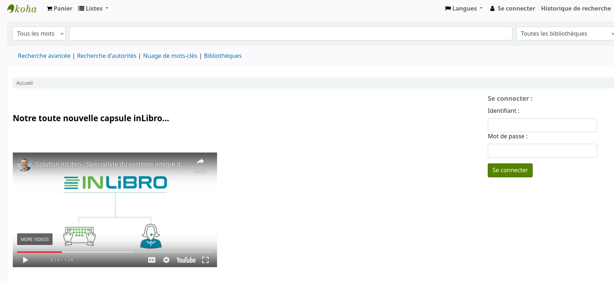The image size is (614, 281).
Task: Seek on the video progress bar
Action: point(115,252)
